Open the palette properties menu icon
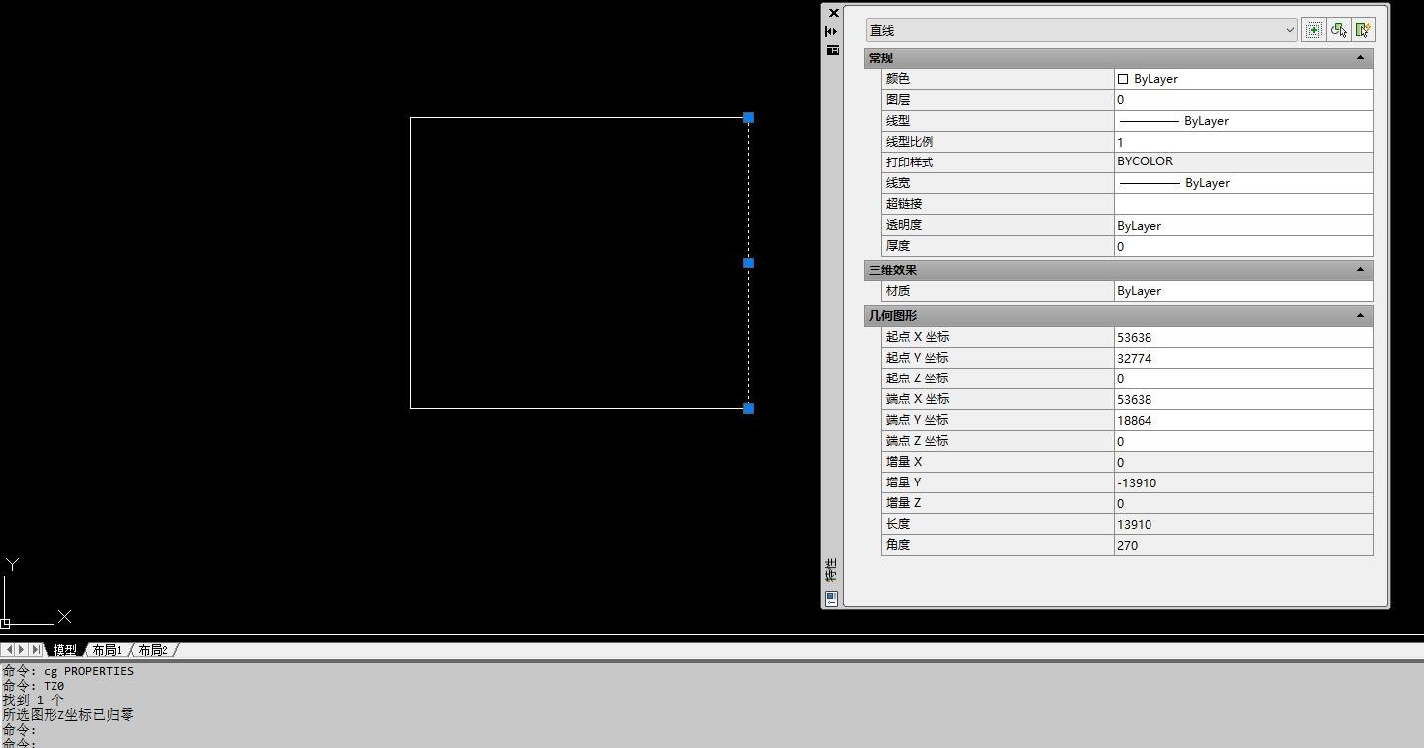This screenshot has width=1424, height=748. pos(832,50)
